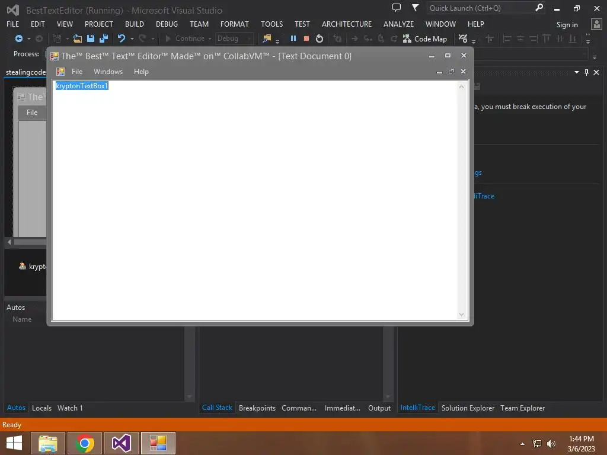Open IntelliTrace panel window position dropdown
The image size is (607, 455).
[x=577, y=72]
